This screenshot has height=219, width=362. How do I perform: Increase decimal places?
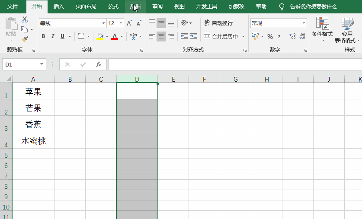point(292,36)
